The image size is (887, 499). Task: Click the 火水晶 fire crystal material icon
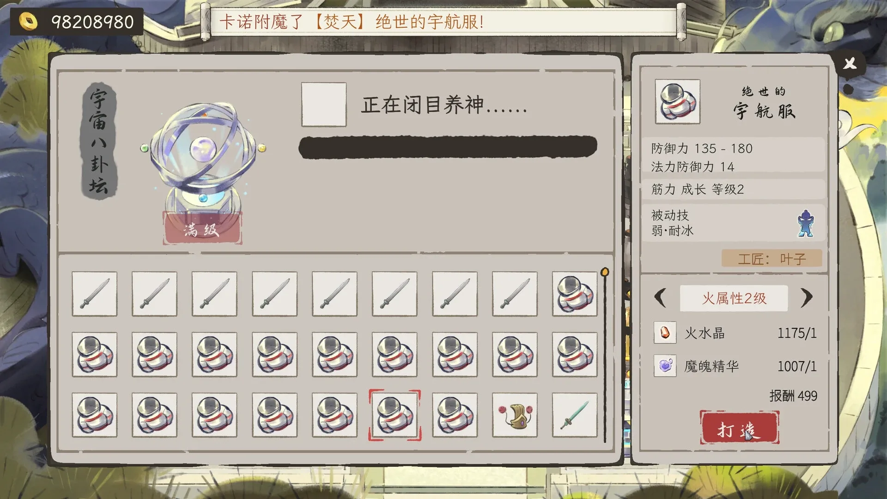point(665,332)
